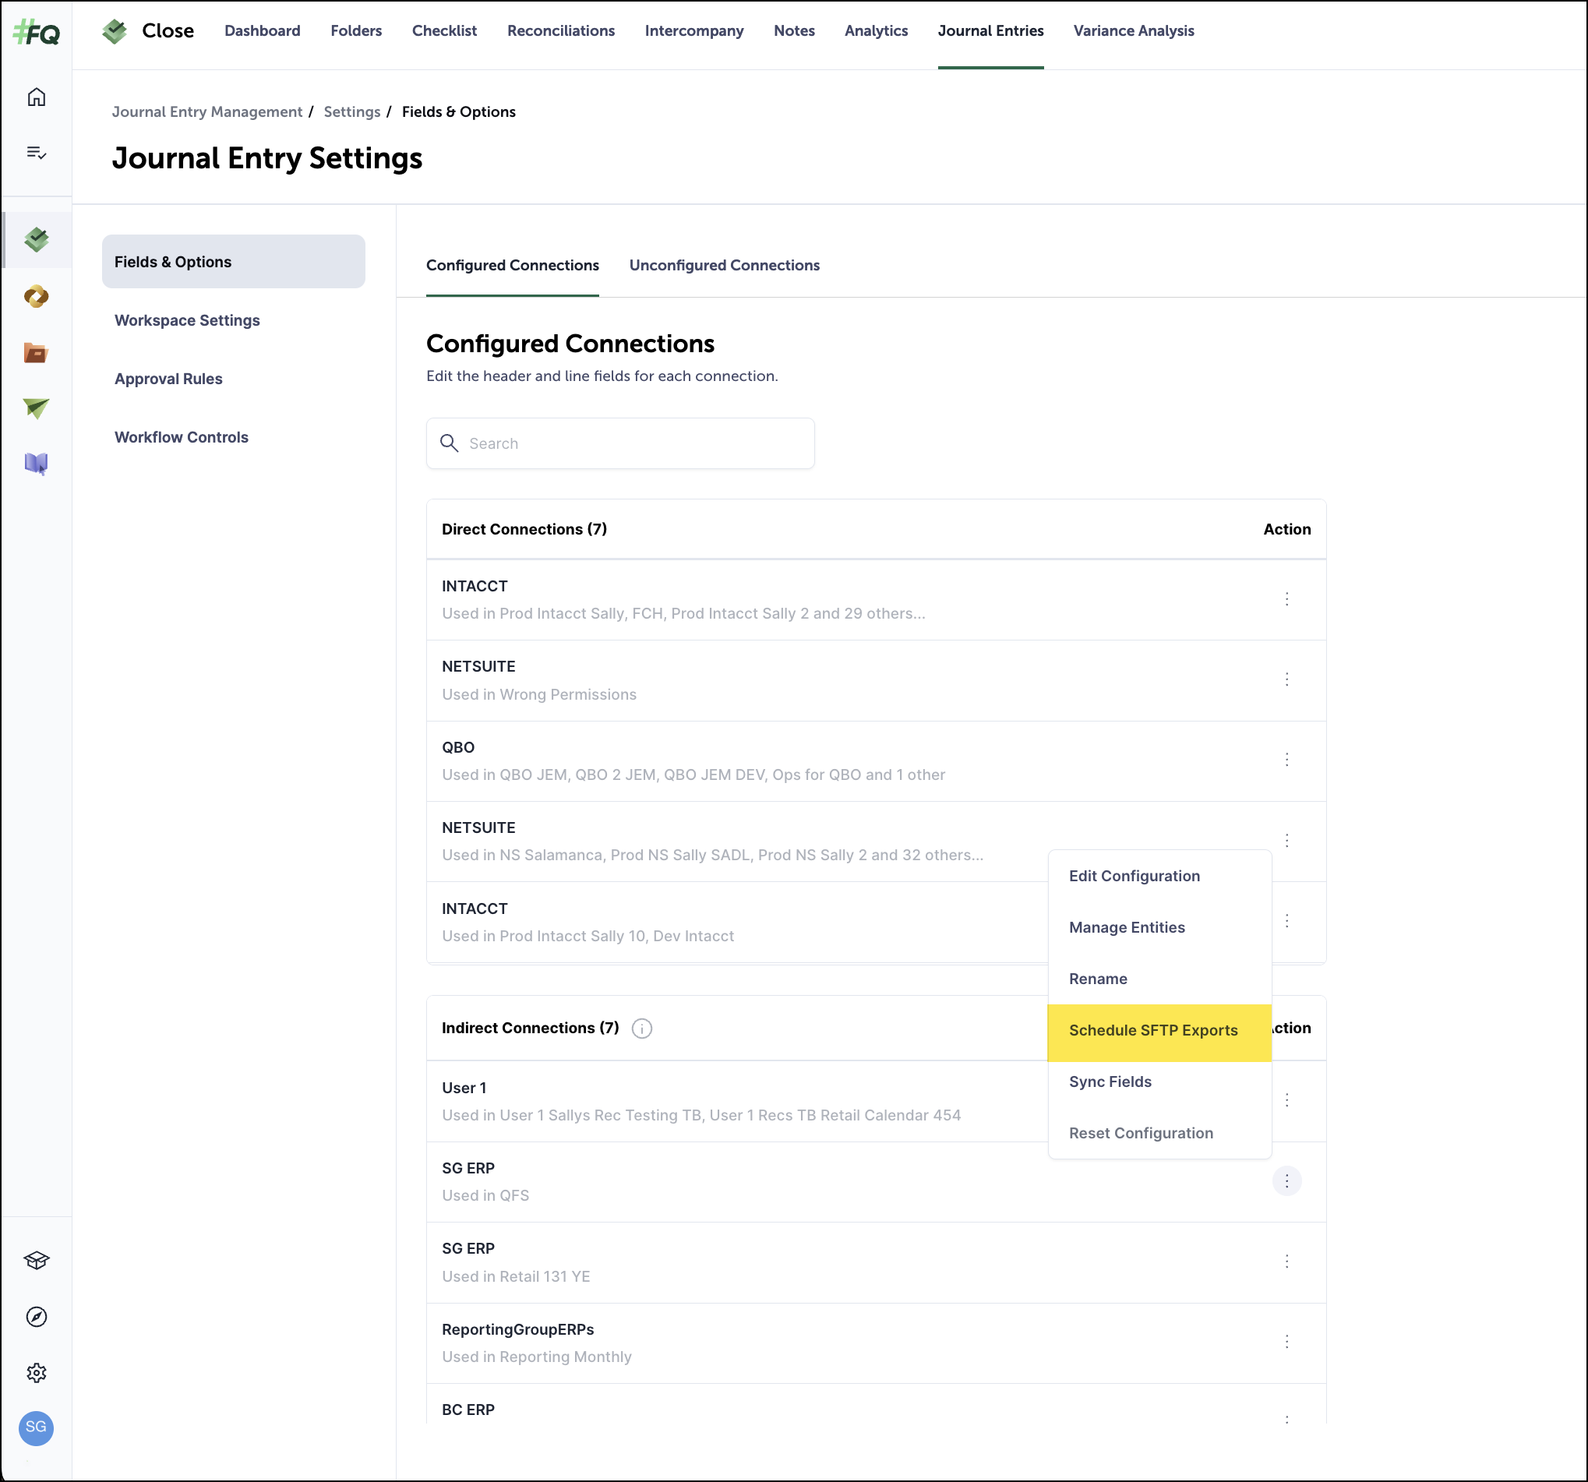Click the SG user avatar
Image resolution: width=1588 pixels, height=1482 pixels.
36,1427
